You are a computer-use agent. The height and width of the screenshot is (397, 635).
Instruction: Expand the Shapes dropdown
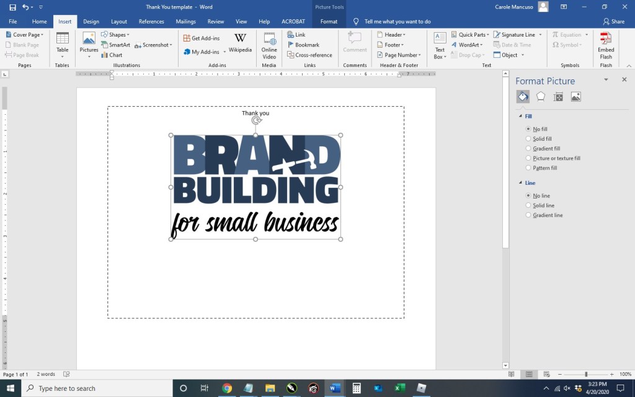pyautogui.click(x=115, y=35)
